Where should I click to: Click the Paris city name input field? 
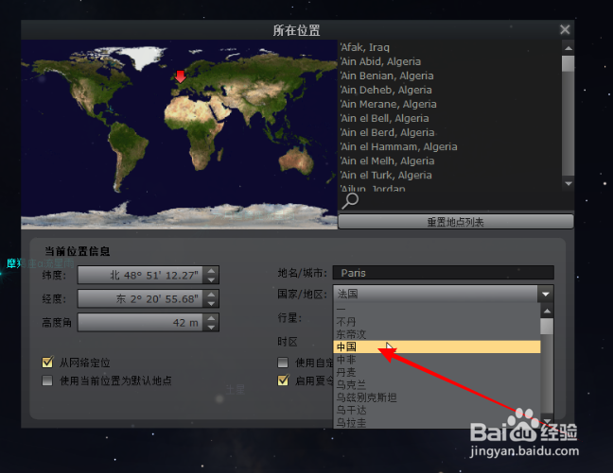444,273
